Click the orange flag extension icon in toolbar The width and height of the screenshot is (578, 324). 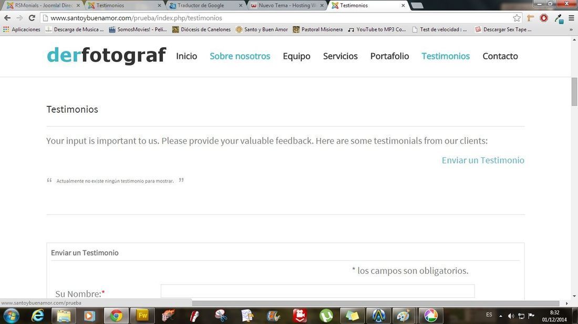click(531, 18)
